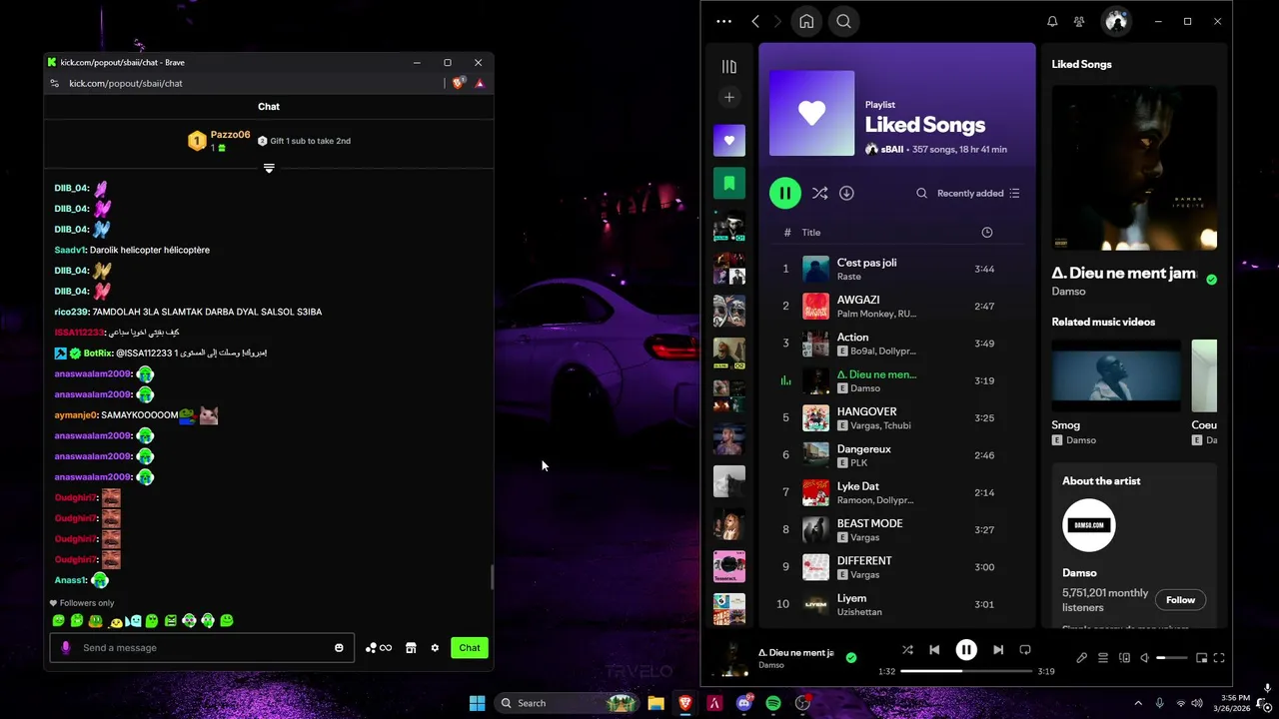The image size is (1279, 719).
Task: Open Damso artist link in now playing panel
Action: click(1068, 292)
